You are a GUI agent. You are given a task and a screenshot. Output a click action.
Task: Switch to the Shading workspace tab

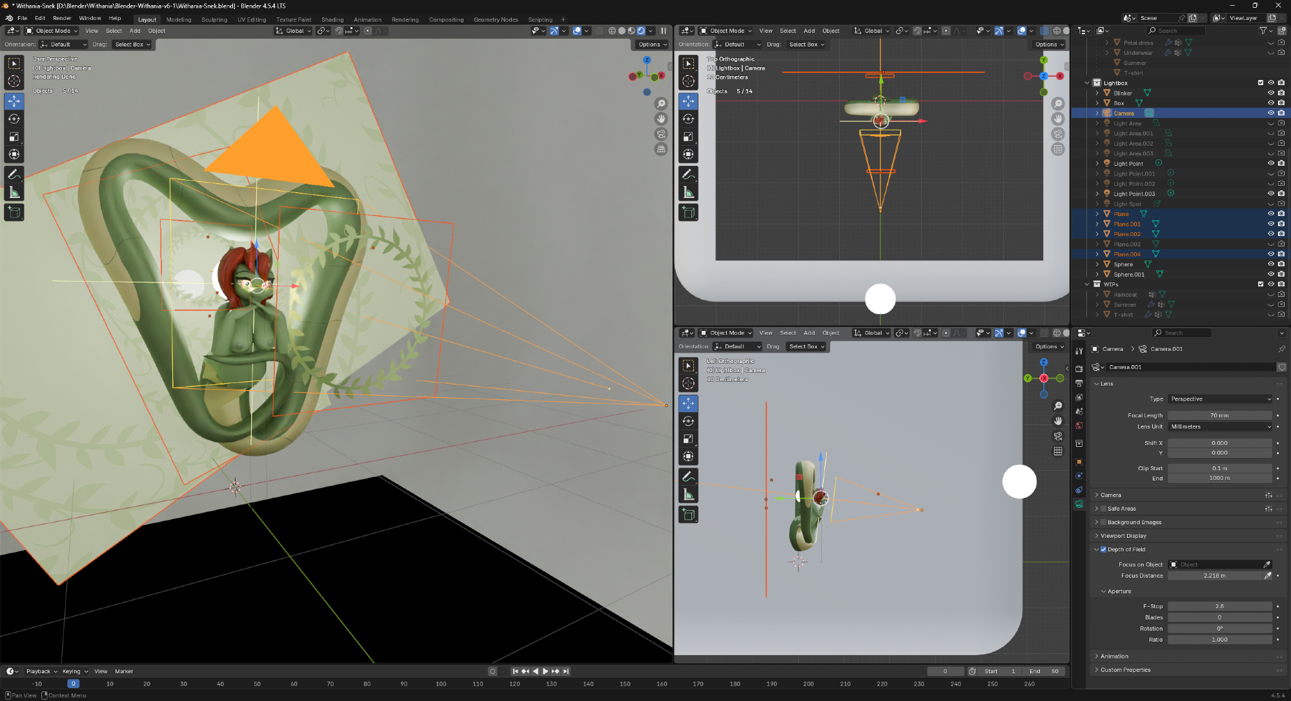(332, 19)
